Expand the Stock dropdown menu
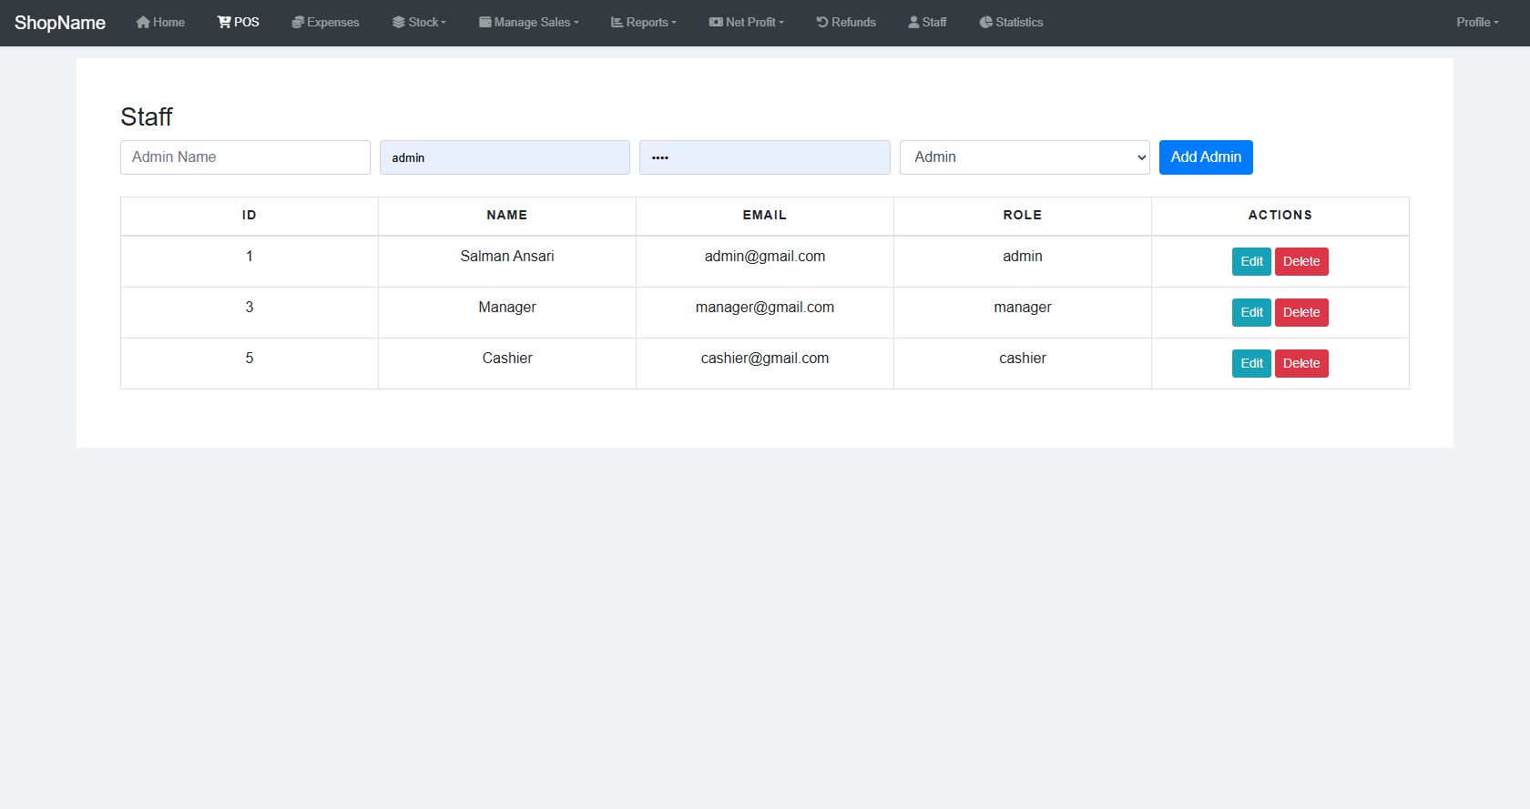The width and height of the screenshot is (1530, 809). (419, 22)
